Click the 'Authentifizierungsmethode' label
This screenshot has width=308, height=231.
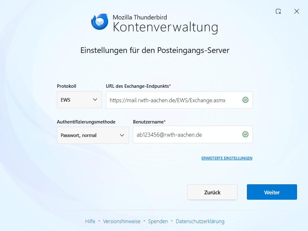(86, 122)
